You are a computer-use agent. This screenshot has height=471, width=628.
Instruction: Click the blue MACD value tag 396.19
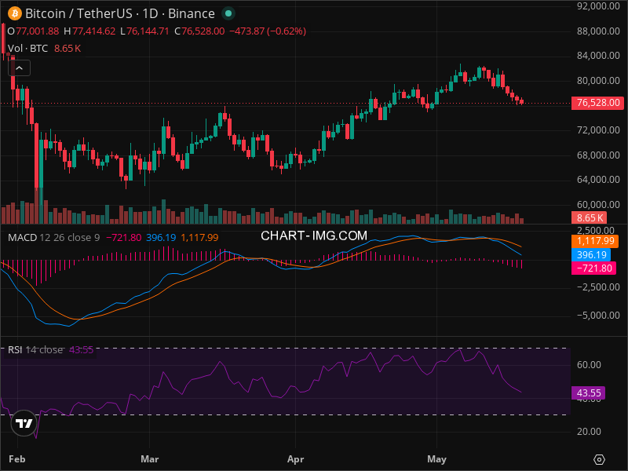tap(591, 254)
